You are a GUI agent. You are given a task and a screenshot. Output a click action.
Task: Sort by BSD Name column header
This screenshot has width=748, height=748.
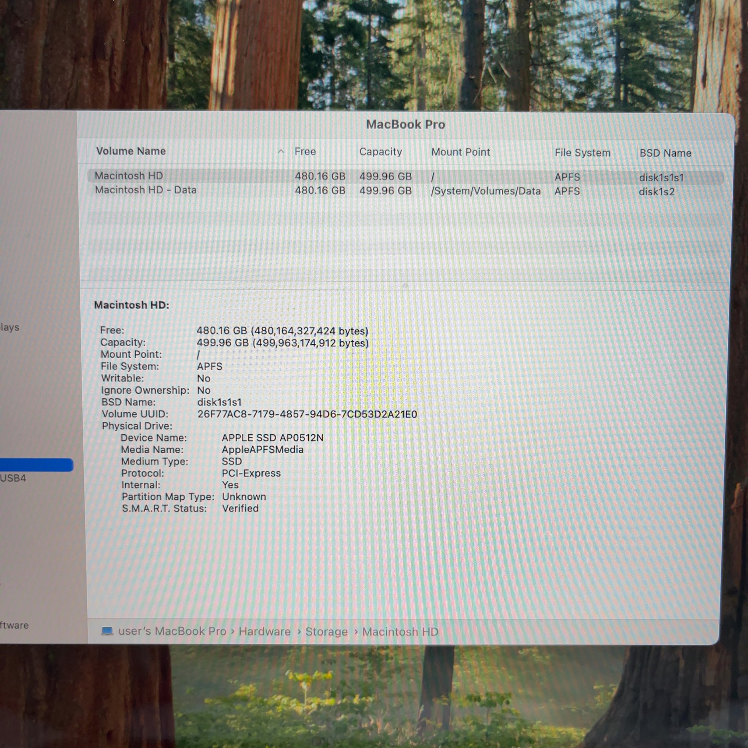665,153
